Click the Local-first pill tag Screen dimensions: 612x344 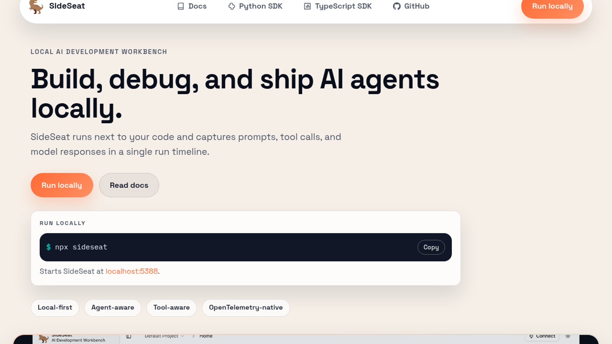click(x=55, y=308)
